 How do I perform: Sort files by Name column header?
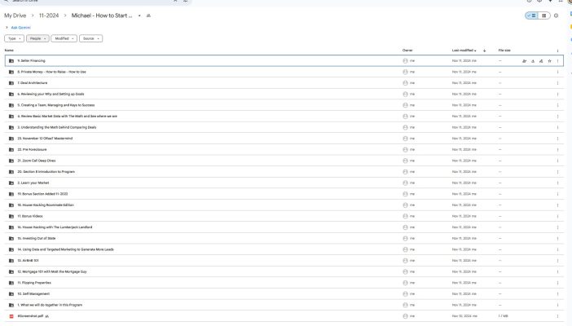pyautogui.click(x=10, y=51)
